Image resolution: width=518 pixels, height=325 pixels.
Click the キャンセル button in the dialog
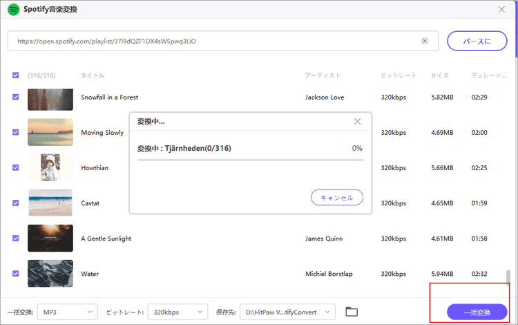click(336, 197)
